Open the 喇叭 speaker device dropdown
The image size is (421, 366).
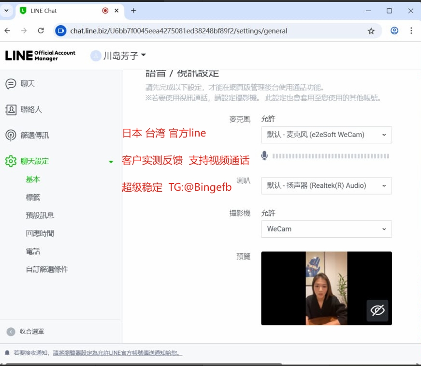coord(326,185)
